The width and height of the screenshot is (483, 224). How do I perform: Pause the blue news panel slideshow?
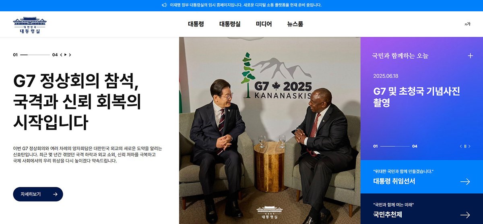click(x=465, y=146)
